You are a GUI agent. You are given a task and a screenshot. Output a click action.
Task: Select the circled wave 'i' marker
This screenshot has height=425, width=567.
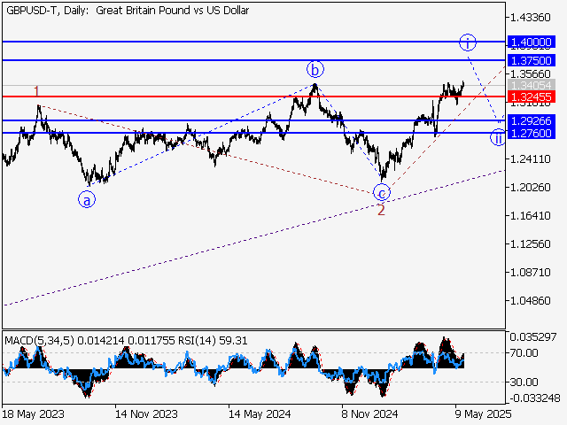click(x=469, y=42)
